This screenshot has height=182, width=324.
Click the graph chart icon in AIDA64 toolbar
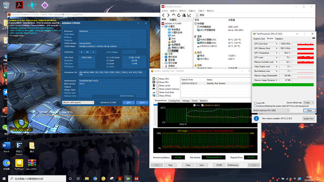click(x=189, y=15)
